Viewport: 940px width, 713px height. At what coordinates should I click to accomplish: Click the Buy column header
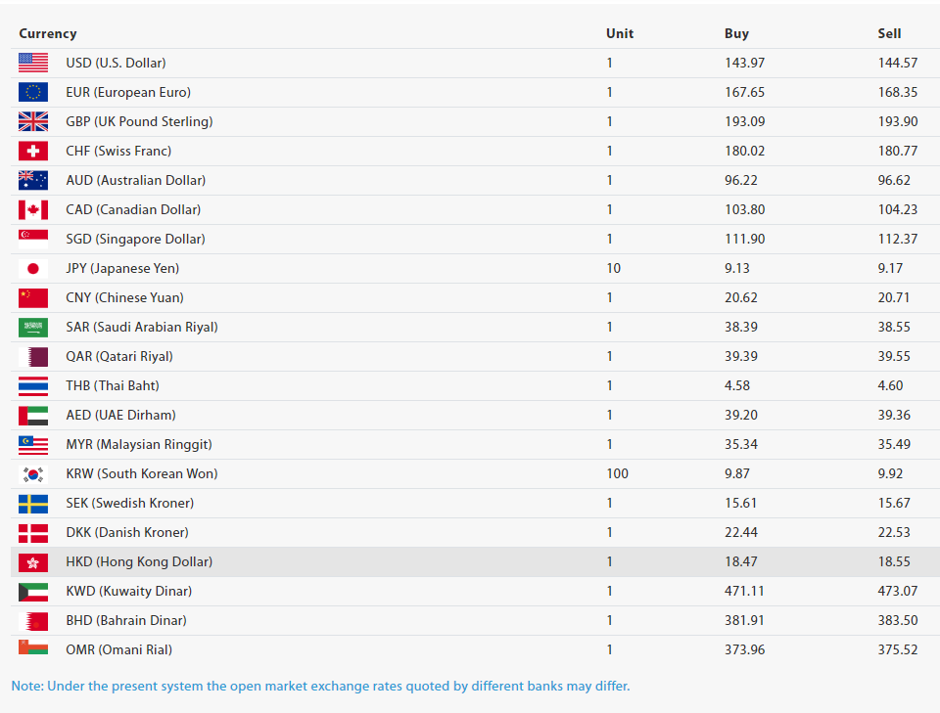click(x=736, y=33)
